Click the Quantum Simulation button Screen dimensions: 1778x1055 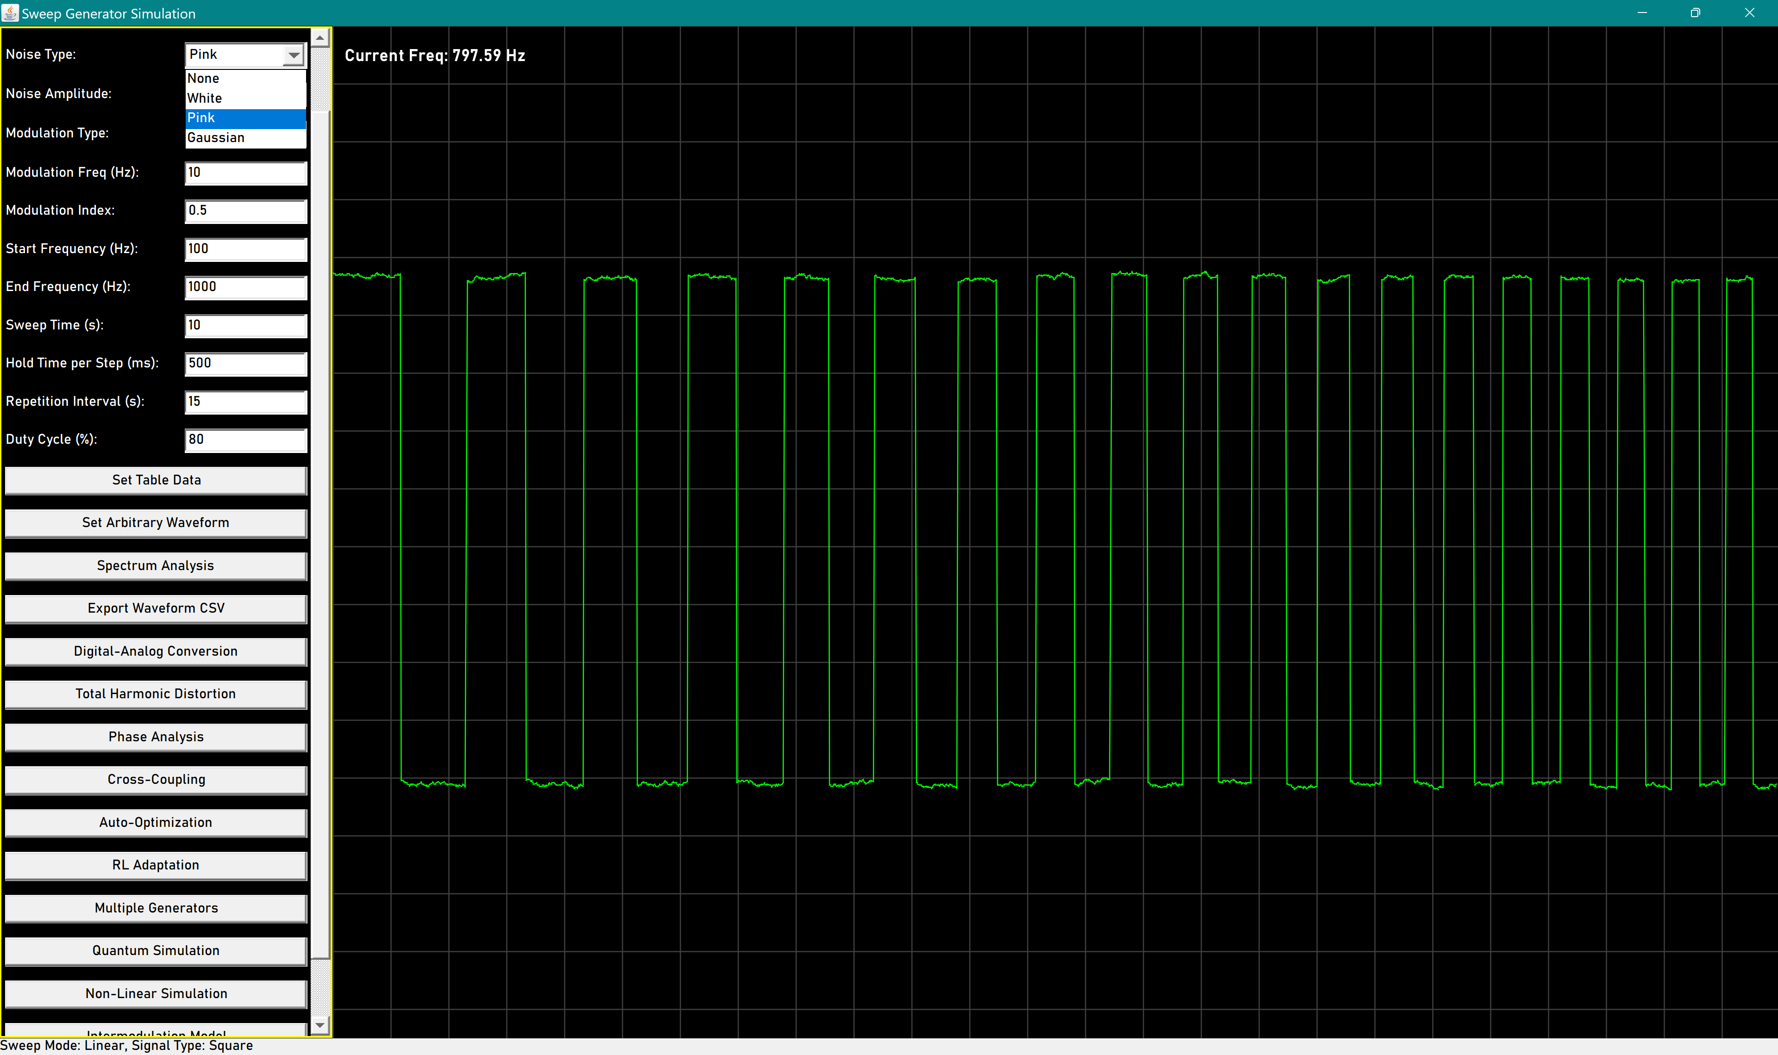coord(156,951)
